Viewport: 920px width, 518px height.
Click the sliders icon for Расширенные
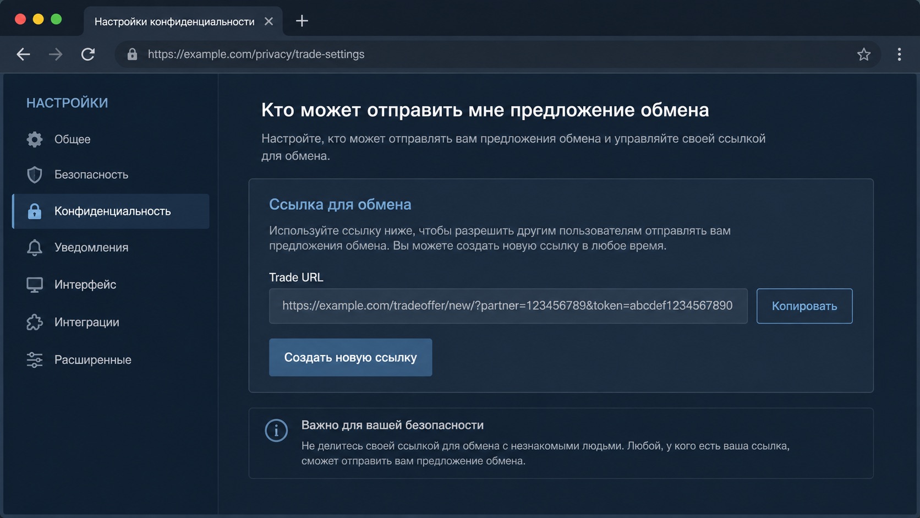point(35,359)
